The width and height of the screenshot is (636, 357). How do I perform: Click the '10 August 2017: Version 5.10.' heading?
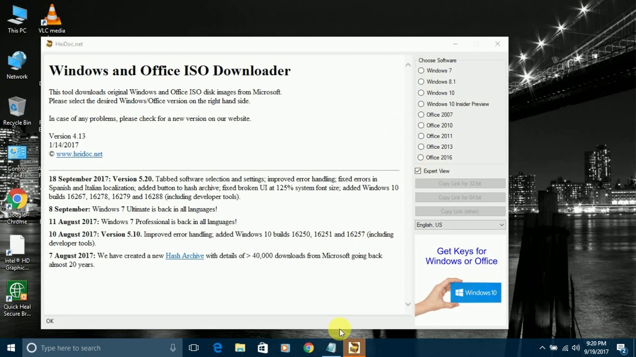point(95,234)
